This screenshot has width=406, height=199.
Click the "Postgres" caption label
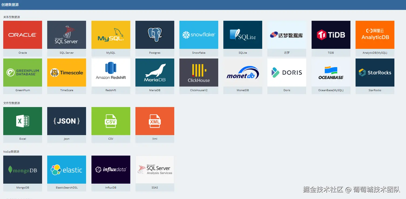click(155, 53)
